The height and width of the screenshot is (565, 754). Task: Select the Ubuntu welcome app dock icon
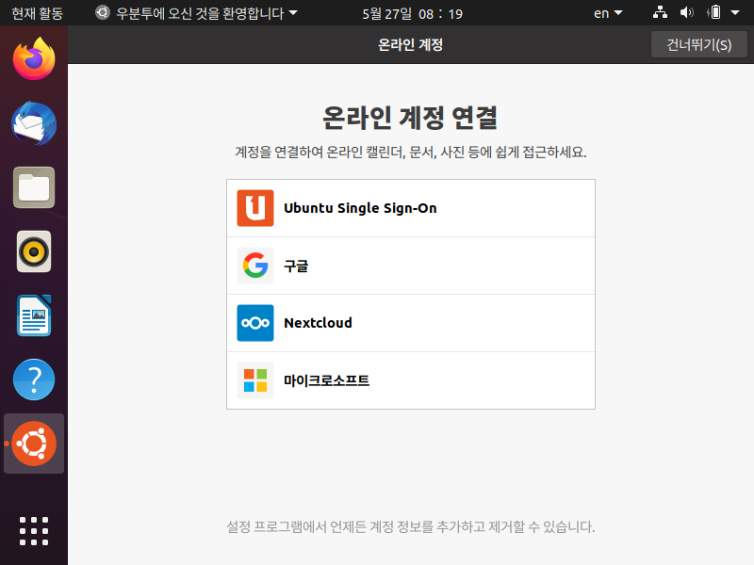[34, 444]
